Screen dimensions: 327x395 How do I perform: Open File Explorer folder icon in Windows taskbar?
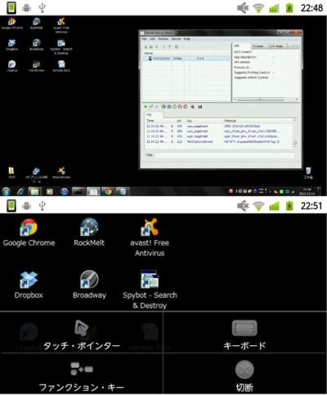(x=34, y=192)
